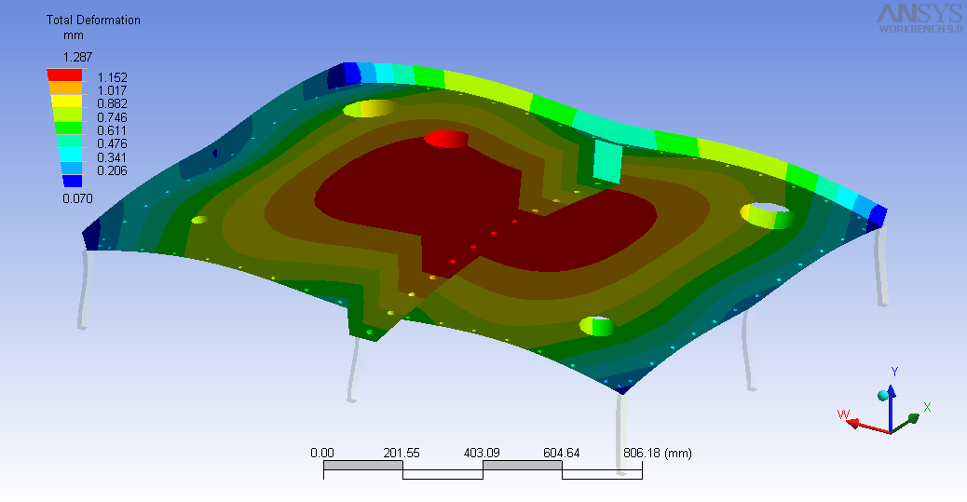The image size is (967, 502).
Task: Click the legend value 1.017
Action: point(112,90)
